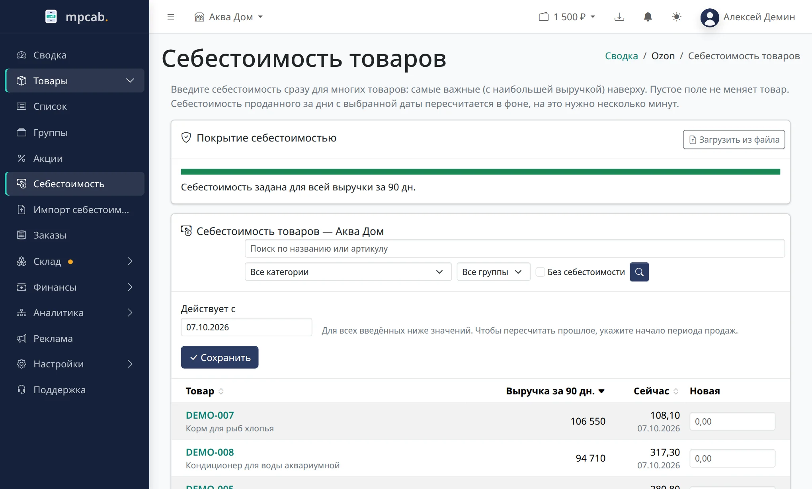This screenshot has height=489, width=812.
Task: Click the user avatar icon
Action: (710, 17)
